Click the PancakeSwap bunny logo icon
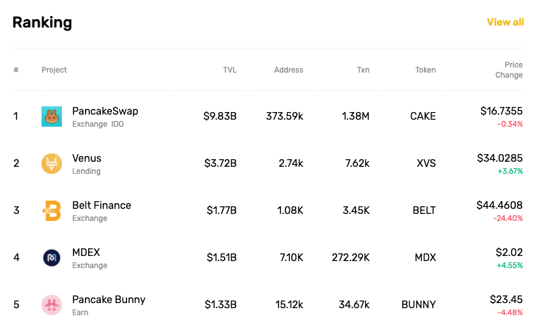Image resolution: width=535 pixels, height=326 pixels. tap(52, 117)
